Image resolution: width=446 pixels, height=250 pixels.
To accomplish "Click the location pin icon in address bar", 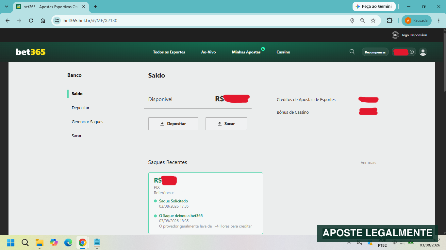I will tap(352, 21).
